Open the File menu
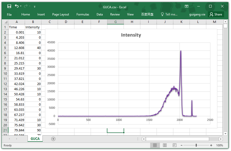Screen dimensions: 231x151 [9, 14]
